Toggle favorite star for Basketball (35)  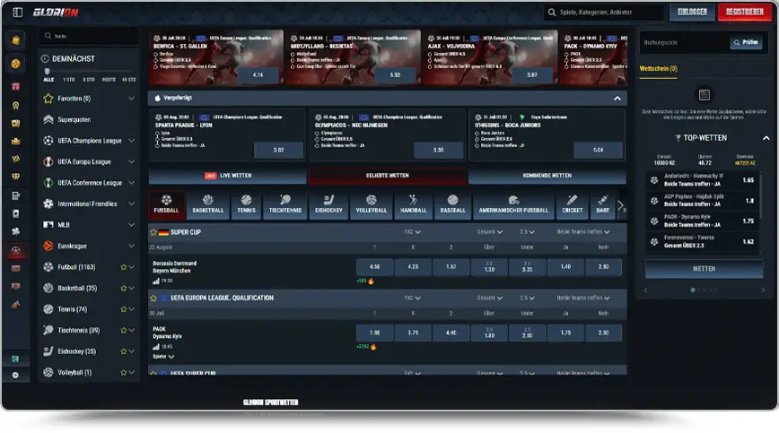124,288
